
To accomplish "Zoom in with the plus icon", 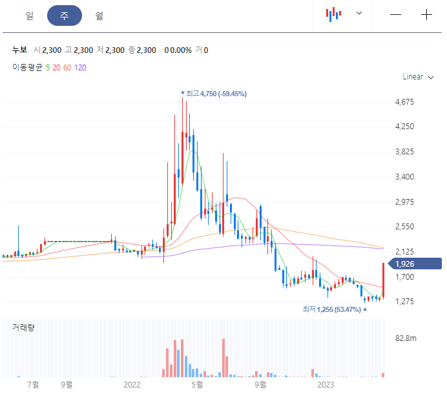I will coord(426,15).
